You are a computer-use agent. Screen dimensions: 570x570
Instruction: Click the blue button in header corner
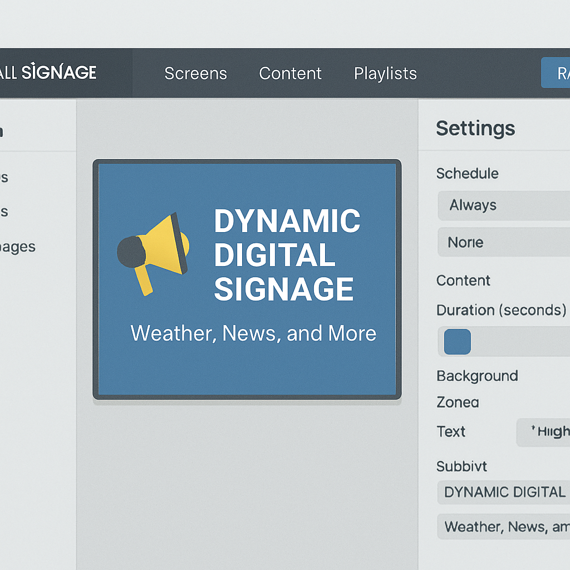pyautogui.click(x=556, y=72)
